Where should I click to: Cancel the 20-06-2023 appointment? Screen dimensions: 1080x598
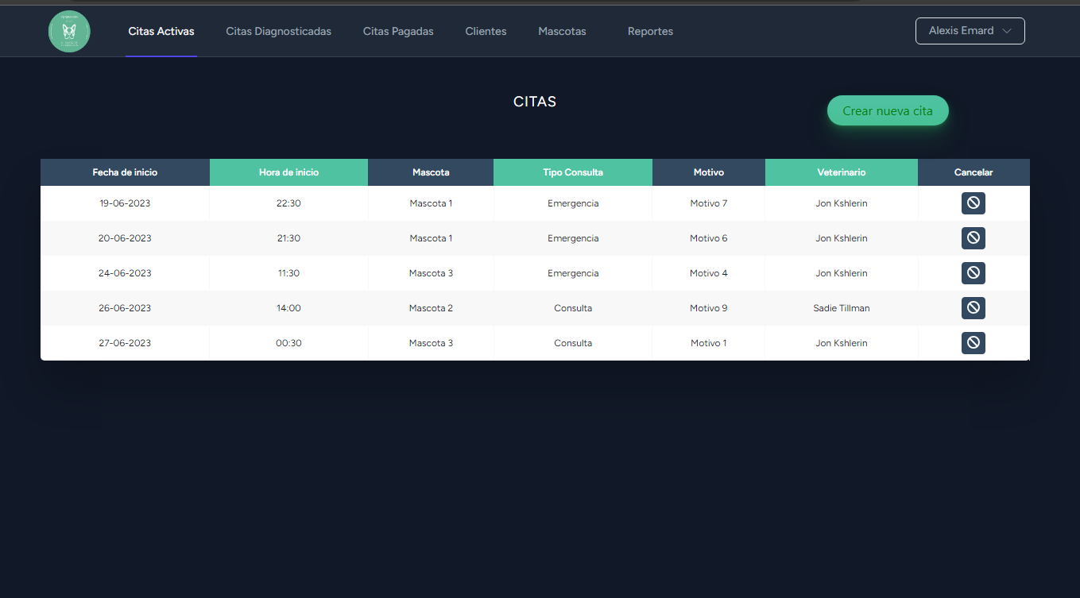coord(973,238)
